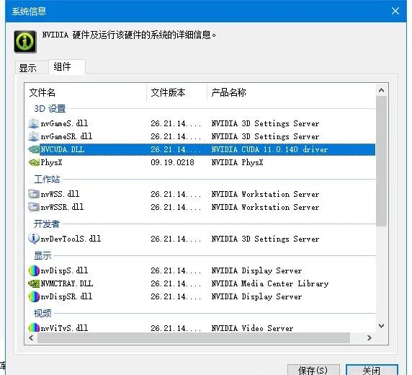Click the nvGameSR.dll file icon
Viewport: 412px width, 375px height.
click(34, 136)
